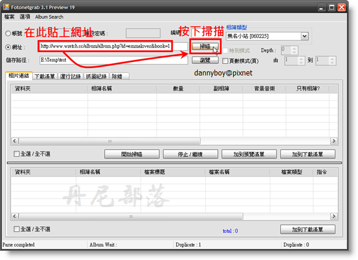Image resolution: width=358 pixels, height=260 pixels.
Task: Click lower table 資料夾 column header
Action: click(44, 172)
